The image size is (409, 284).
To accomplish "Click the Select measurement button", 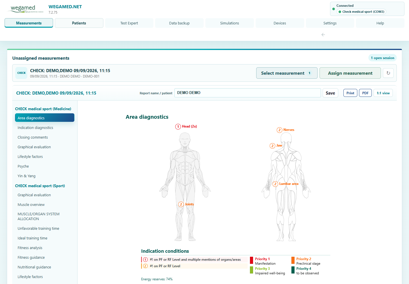I will (287, 73).
